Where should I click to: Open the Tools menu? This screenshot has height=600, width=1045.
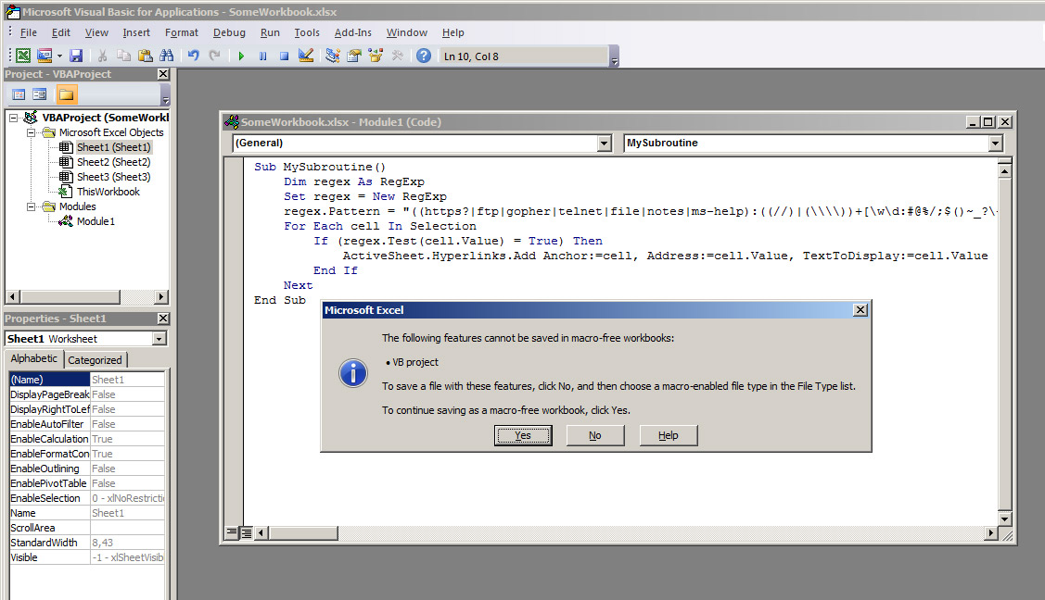click(307, 32)
